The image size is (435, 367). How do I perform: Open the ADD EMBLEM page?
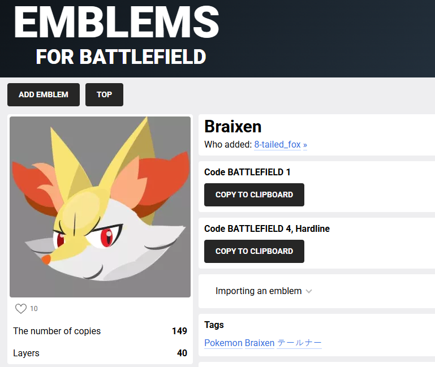pyautogui.click(x=44, y=94)
